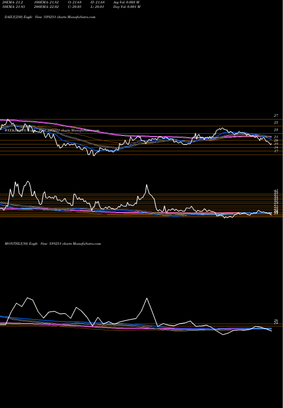Viewport: 283px width, 408px height.
Task: Select the open price O value
Action: click(75, 2)
